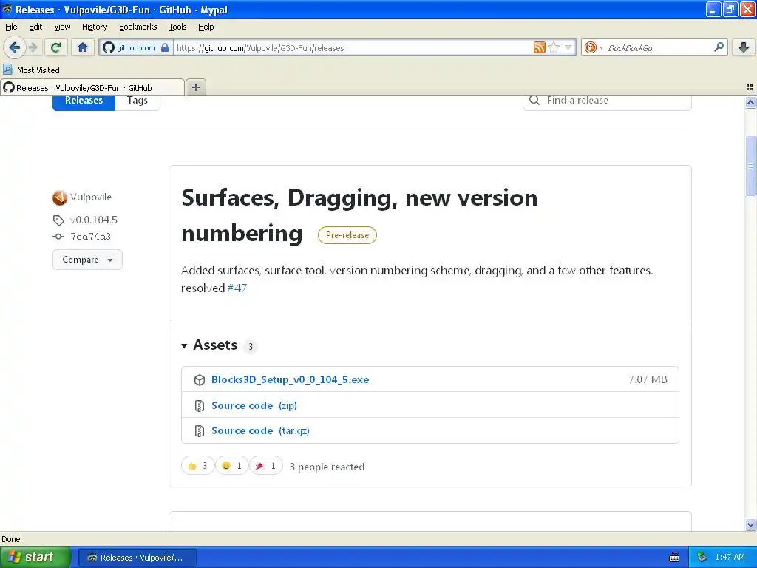
Task: Download Blocks3D_Setup_v0_0_104_5.exe
Action: click(290, 379)
